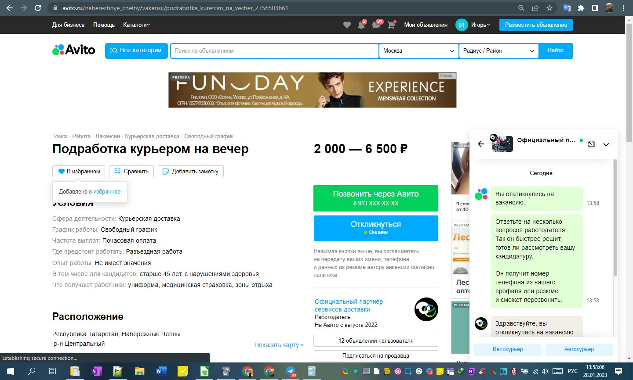
Task: Open the 'Радиус / Район' dropdown
Action: [x=498, y=51]
